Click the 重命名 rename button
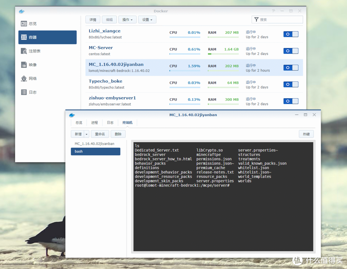 point(100,134)
